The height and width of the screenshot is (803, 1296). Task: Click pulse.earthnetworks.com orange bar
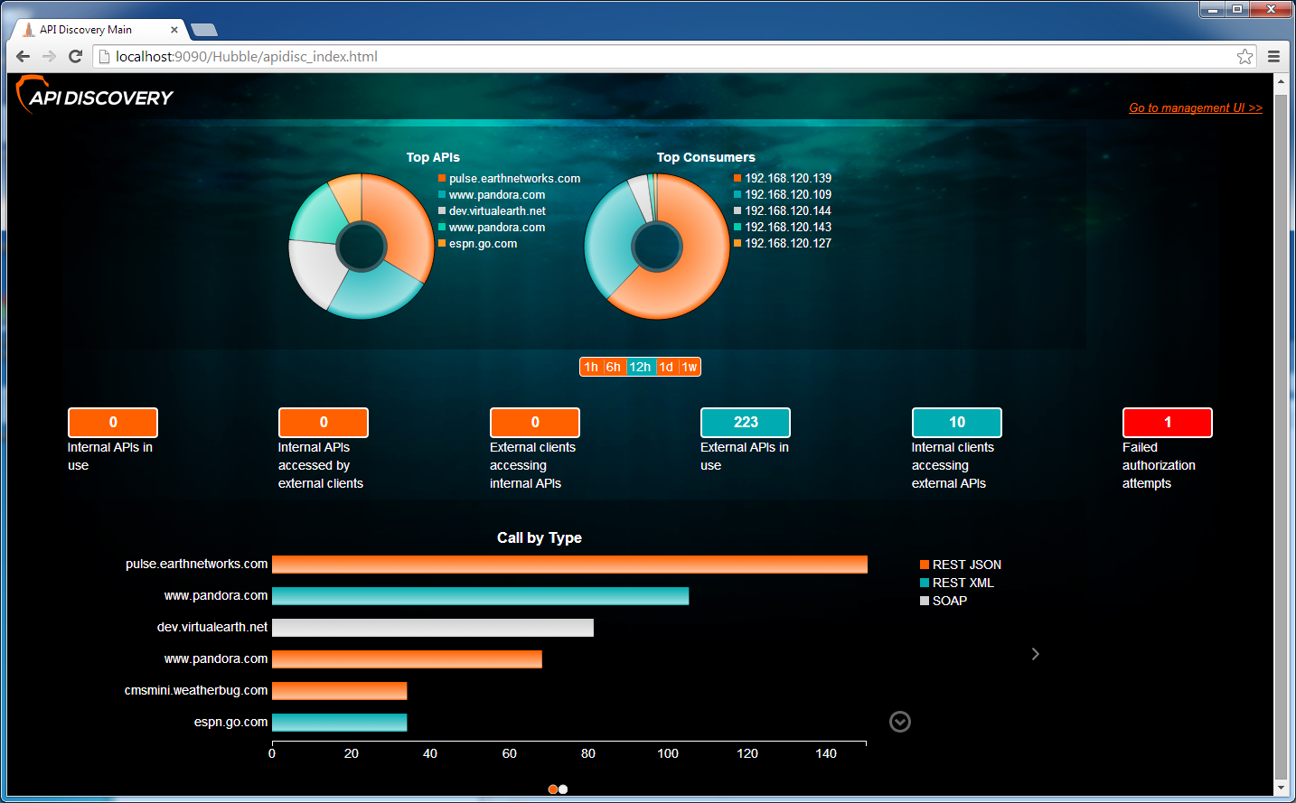pyautogui.click(x=569, y=565)
